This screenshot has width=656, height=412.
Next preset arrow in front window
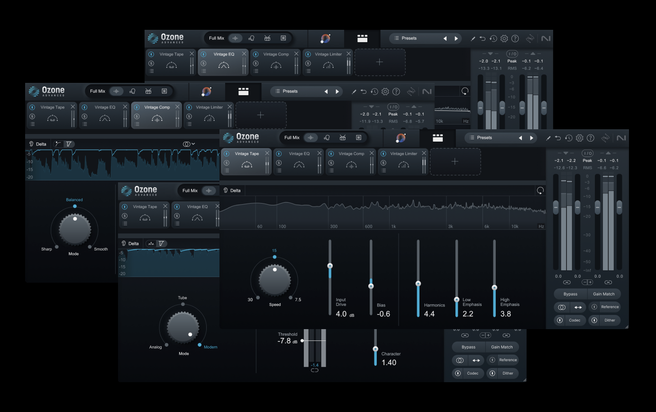[531, 138]
